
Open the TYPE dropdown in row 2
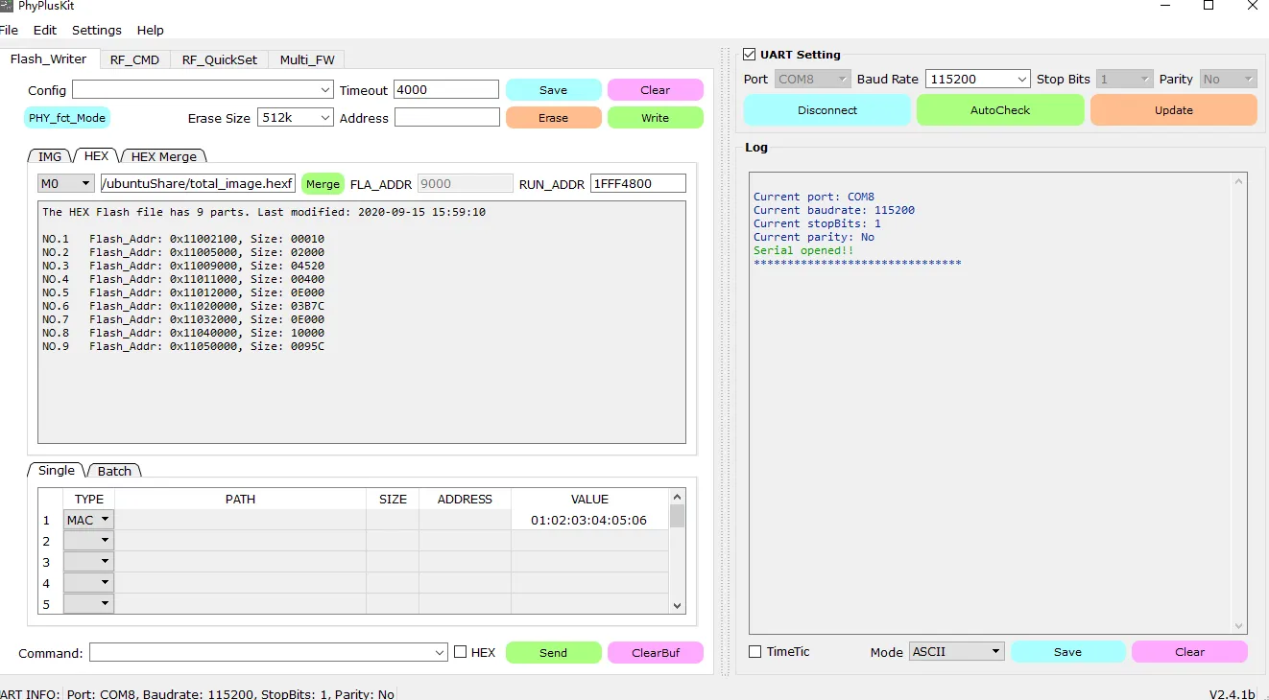click(x=88, y=541)
